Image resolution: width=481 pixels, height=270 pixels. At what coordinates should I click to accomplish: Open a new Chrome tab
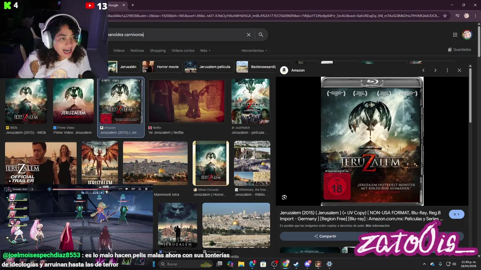point(133,5)
